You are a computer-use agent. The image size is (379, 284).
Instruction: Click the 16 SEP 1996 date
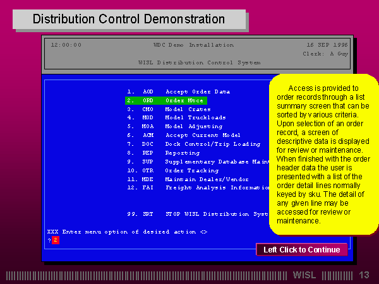(x=327, y=45)
